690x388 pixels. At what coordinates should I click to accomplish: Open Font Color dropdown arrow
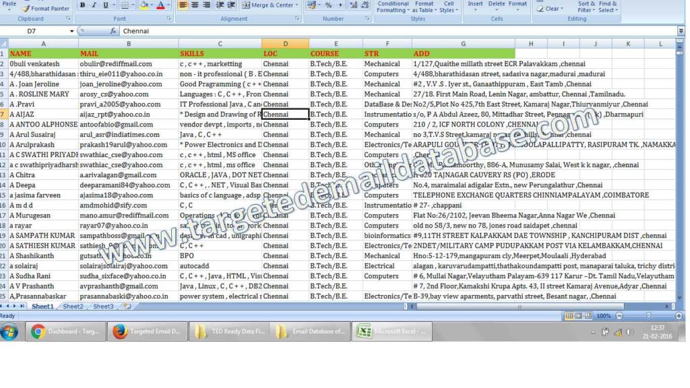tap(168, 5)
